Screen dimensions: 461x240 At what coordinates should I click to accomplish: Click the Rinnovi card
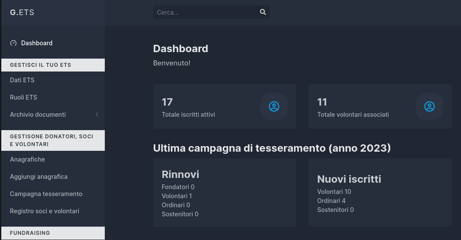pyautogui.click(x=225, y=193)
